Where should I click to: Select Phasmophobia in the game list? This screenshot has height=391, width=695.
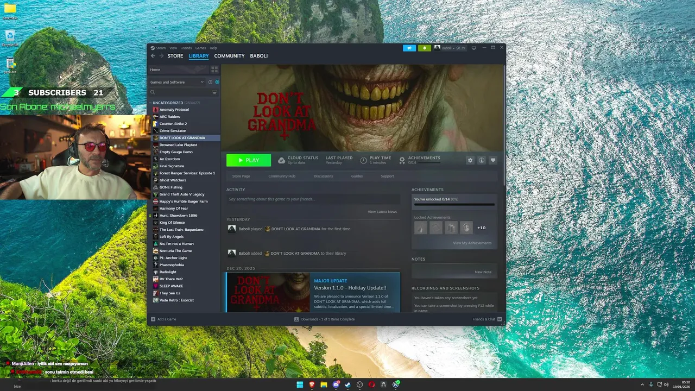185,265
